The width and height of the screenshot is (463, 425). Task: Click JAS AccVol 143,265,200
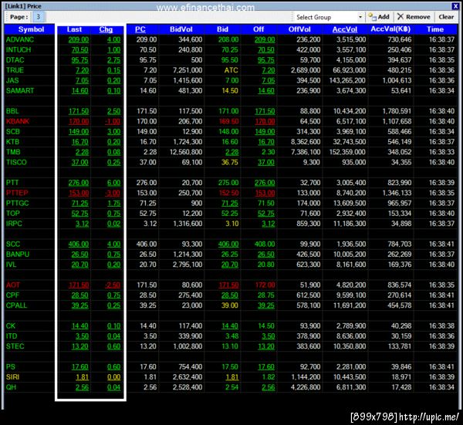click(347, 80)
